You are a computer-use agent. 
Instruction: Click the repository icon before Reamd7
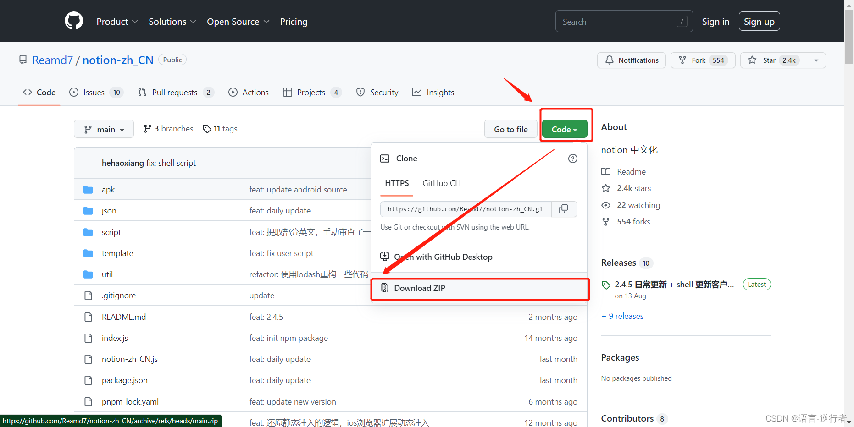[23, 60]
